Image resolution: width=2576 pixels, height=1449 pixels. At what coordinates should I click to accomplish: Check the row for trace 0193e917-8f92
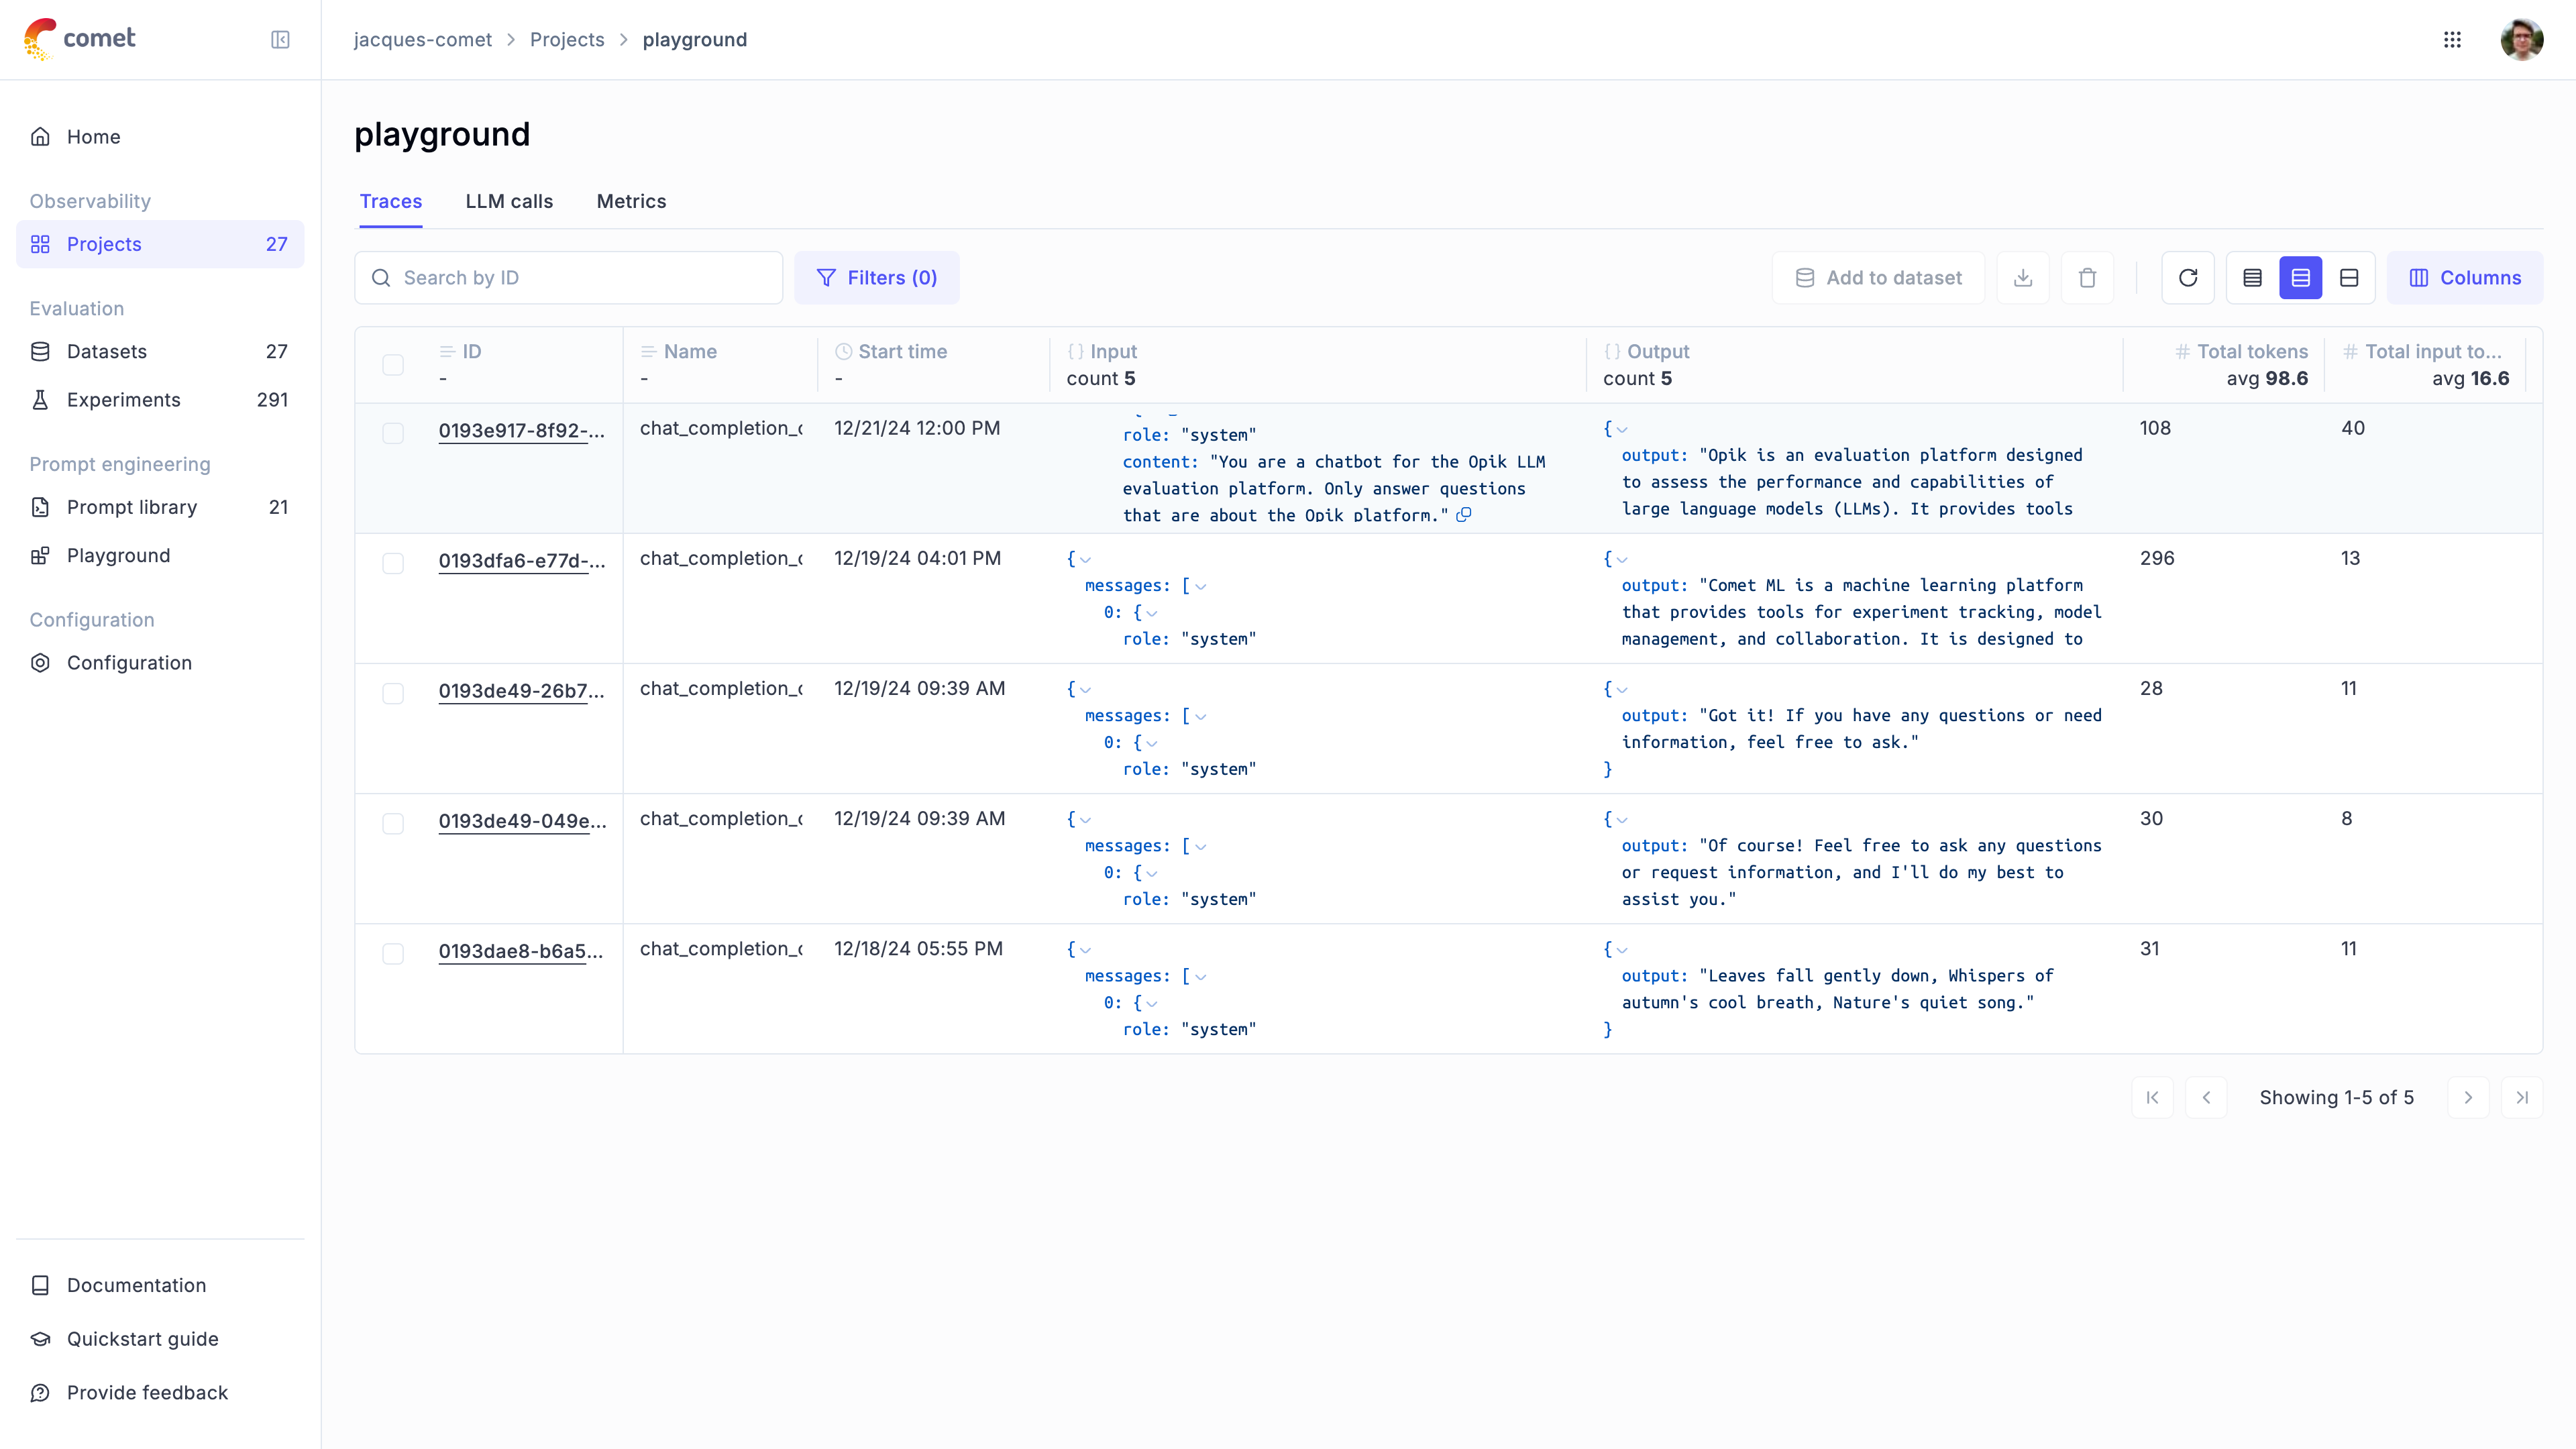393,433
